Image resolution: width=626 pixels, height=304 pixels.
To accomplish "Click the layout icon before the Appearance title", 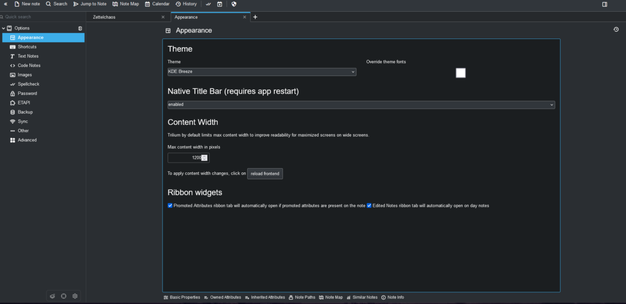I will pos(168,31).
